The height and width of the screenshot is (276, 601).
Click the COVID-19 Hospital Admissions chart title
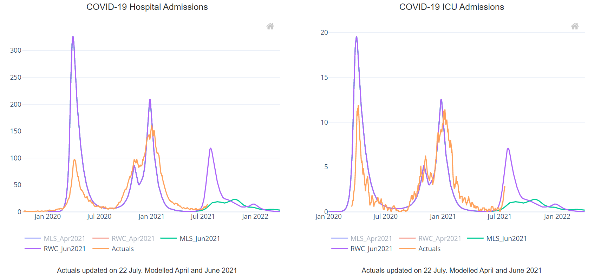[147, 7]
